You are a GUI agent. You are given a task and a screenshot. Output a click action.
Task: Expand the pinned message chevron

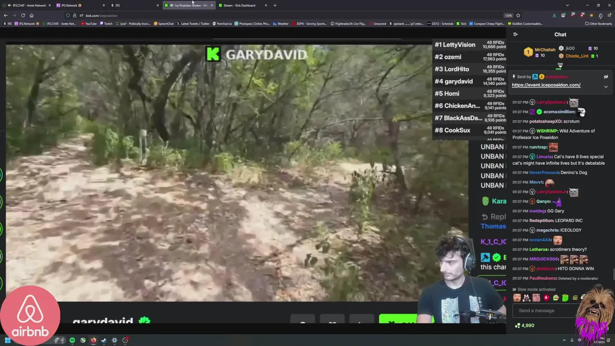click(x=606, y=87)
